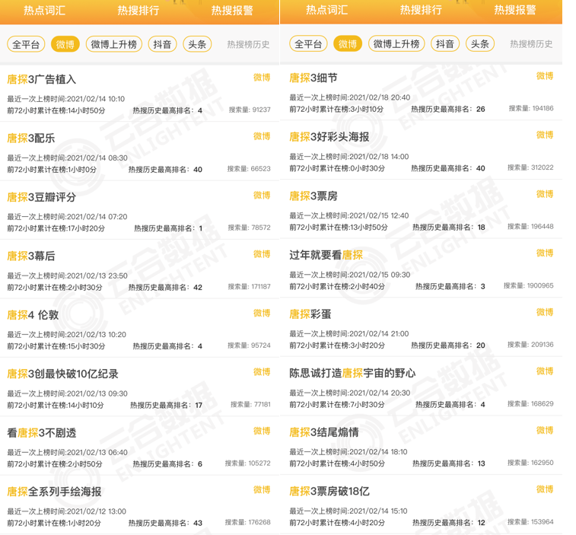Select search volume 搜索量: 1900965

coord(528,285)
